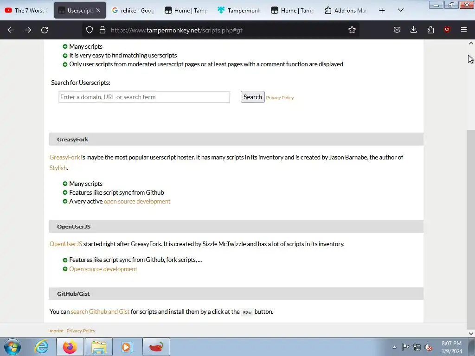Save page to Pocket
The image size is (475, 356).
pos(397,30)
